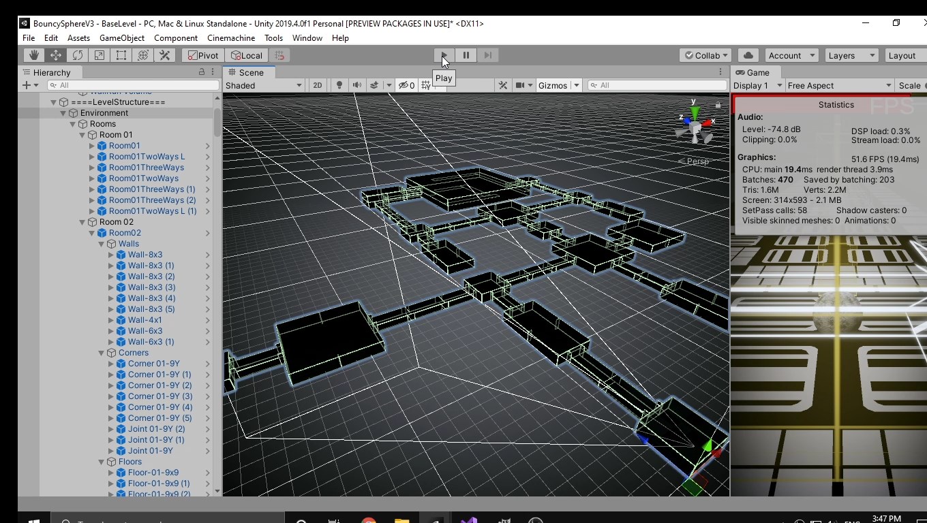The width and height of the screenshot is (927, 523).
Task: Select the Hand tool
Action: (34, 56)
